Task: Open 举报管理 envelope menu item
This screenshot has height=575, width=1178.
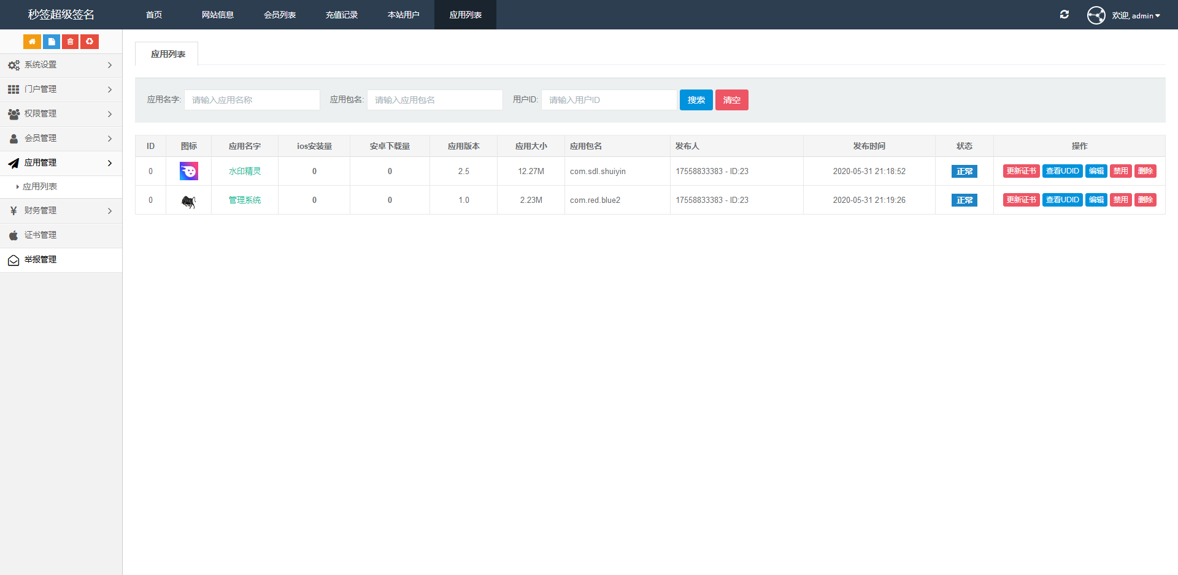Action: [40, 260]
